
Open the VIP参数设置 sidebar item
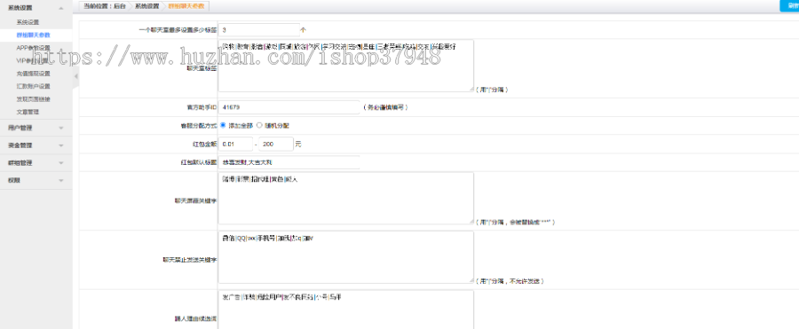[33, 60]
